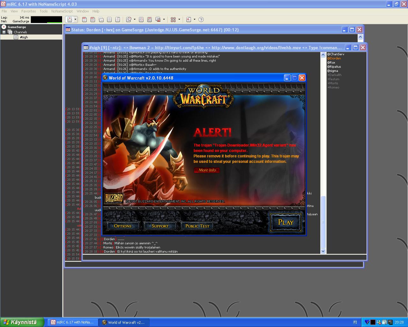Expand the clock icon dropdown arrow
Viewport: 408px width, 327px height.
135,19
